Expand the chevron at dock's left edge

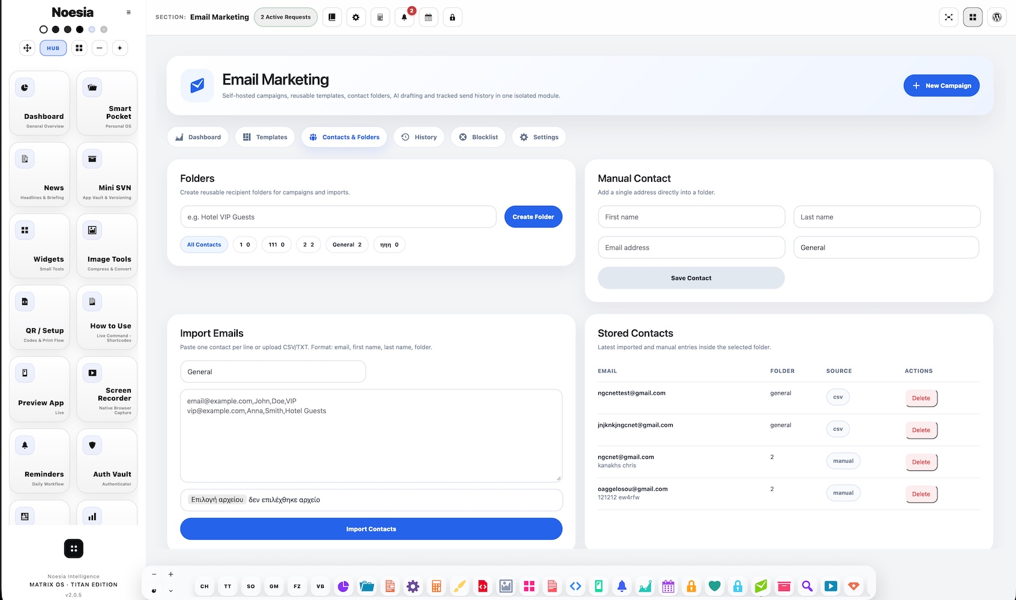coord(171,590)
